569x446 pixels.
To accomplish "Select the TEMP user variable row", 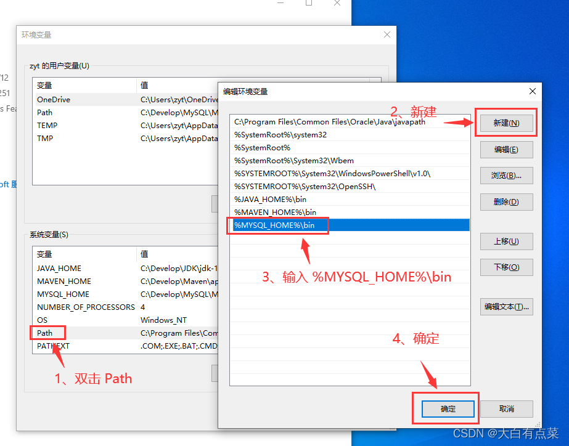I will click(x=125, y=126).
